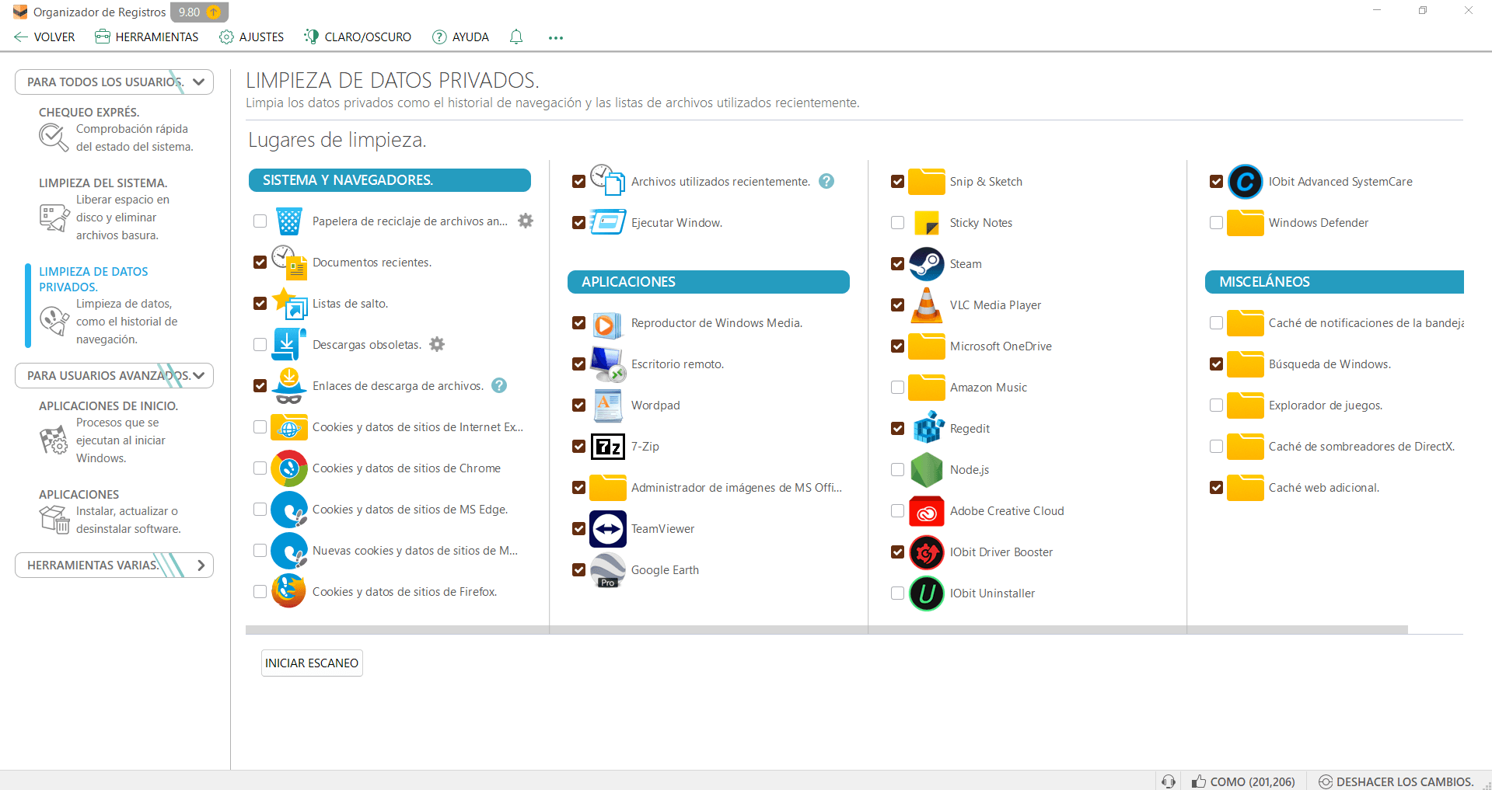Click the Firefox cookies icon
1492x790 pixels.
[289, 591]
